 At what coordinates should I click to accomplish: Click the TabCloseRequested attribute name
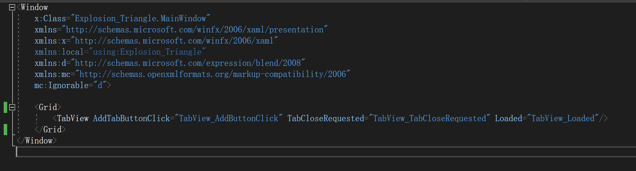tap(326, 118)
